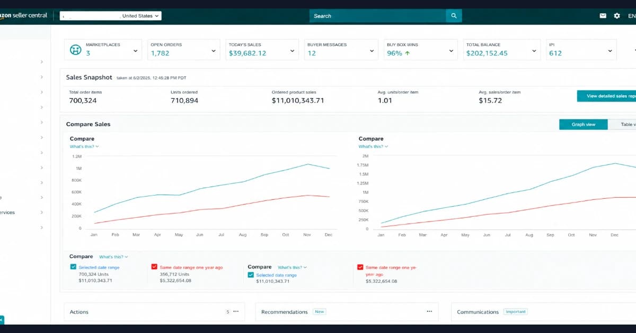Viewport: 636px width, 333px height.
Task: Expand the Buy Box Wins card chevron
Action: [x=451, y=51]
